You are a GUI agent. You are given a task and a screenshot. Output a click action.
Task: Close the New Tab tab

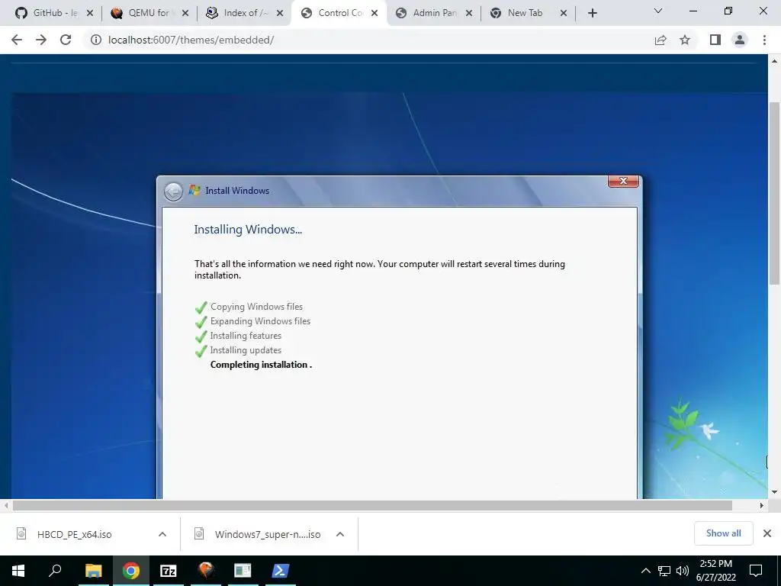[x=564, y=14]
